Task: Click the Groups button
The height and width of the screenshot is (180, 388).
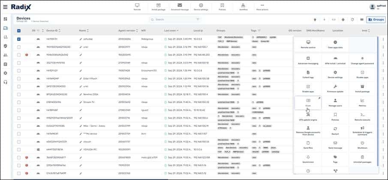Action: pyautogui.click(x=376, y=19)
